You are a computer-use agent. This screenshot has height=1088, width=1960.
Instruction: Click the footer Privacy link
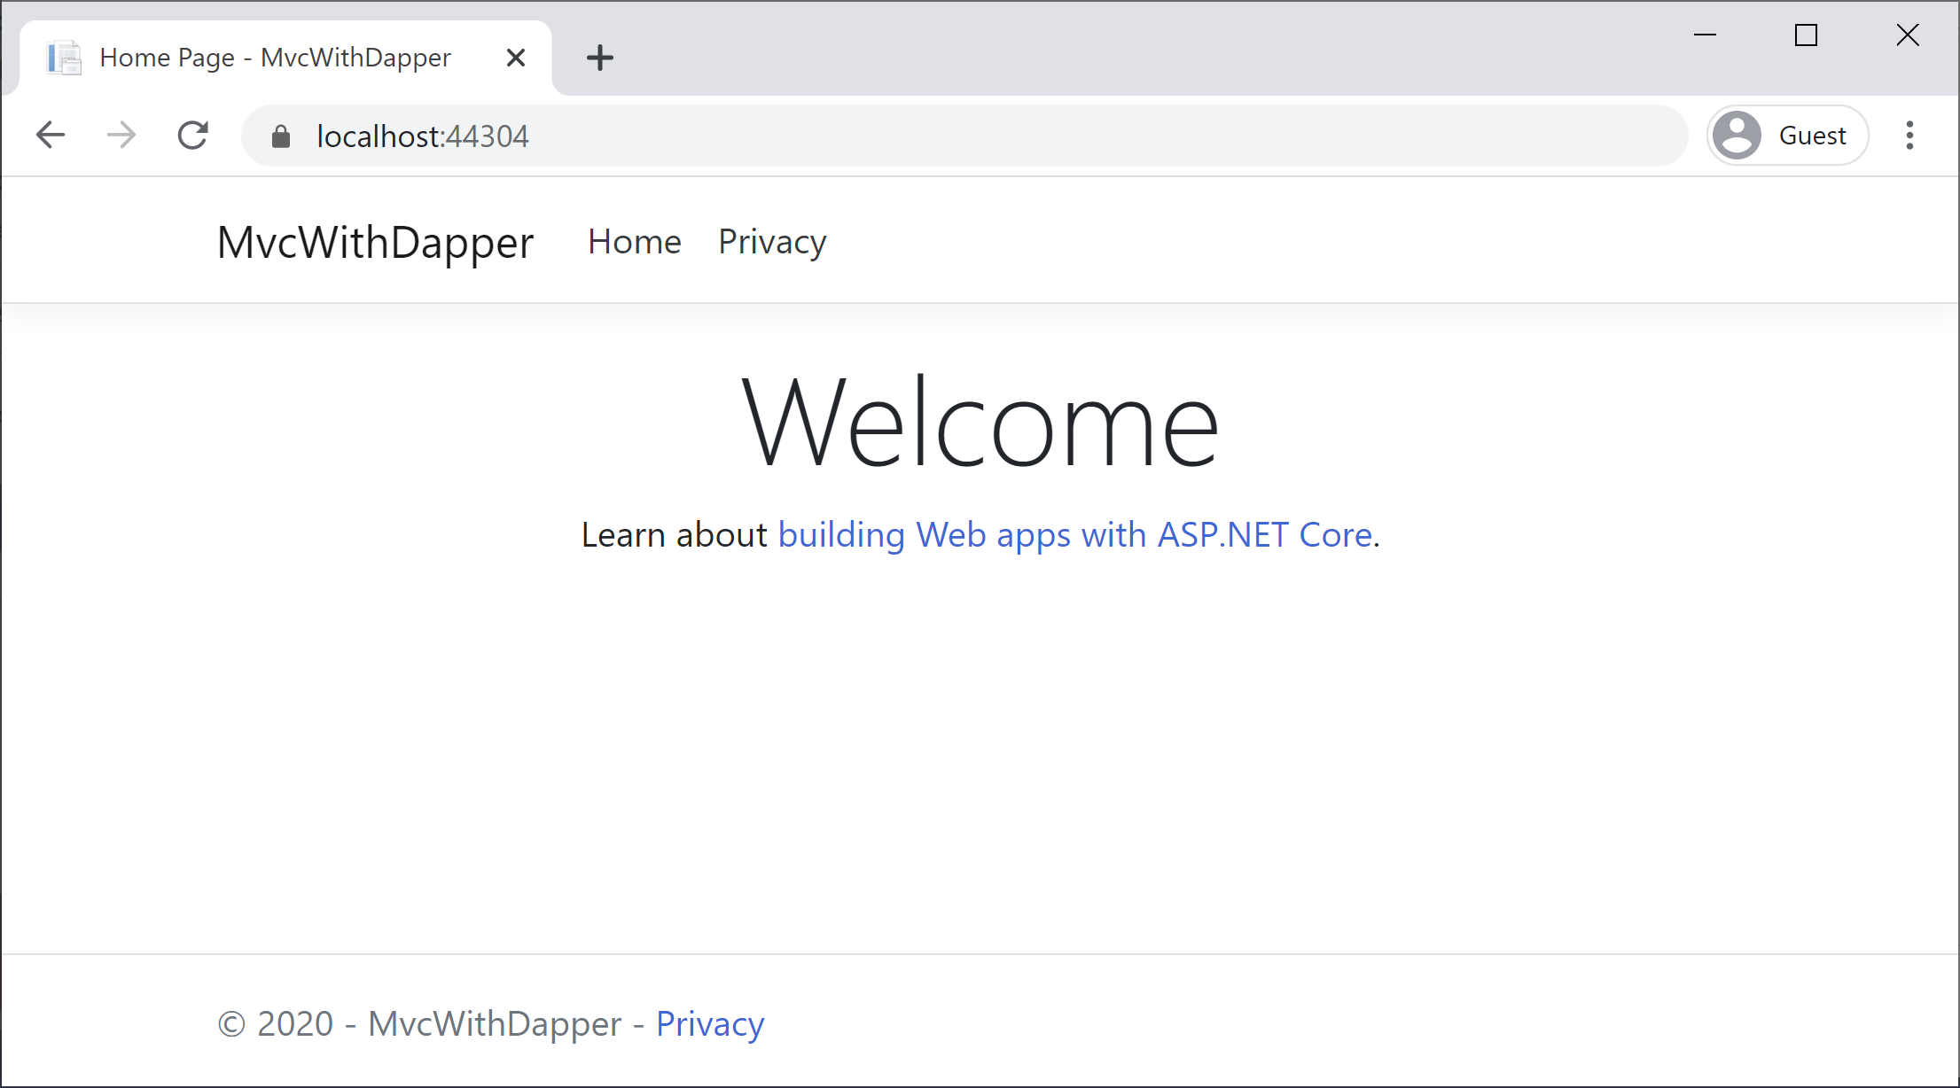pos(709,1024)
